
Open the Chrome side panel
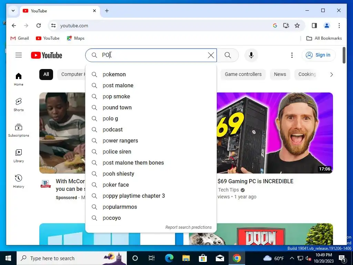tap(314, 26)
